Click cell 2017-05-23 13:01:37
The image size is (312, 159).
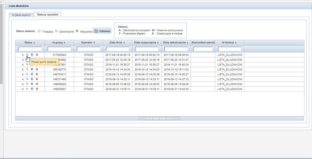(x=176, y=60)
